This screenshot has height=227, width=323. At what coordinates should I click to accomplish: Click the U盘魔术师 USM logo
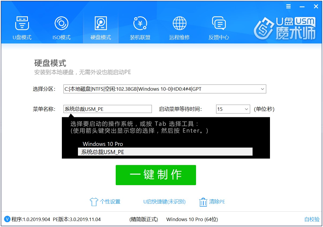pyautogui.click(x=285, y=28)
